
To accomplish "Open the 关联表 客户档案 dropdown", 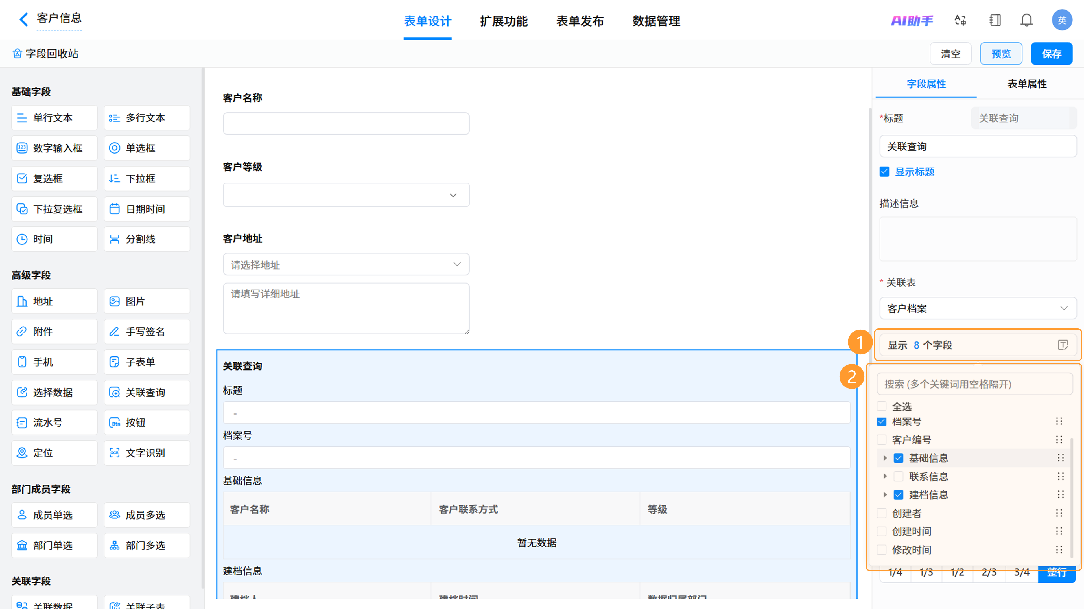I will pos(978,308).
